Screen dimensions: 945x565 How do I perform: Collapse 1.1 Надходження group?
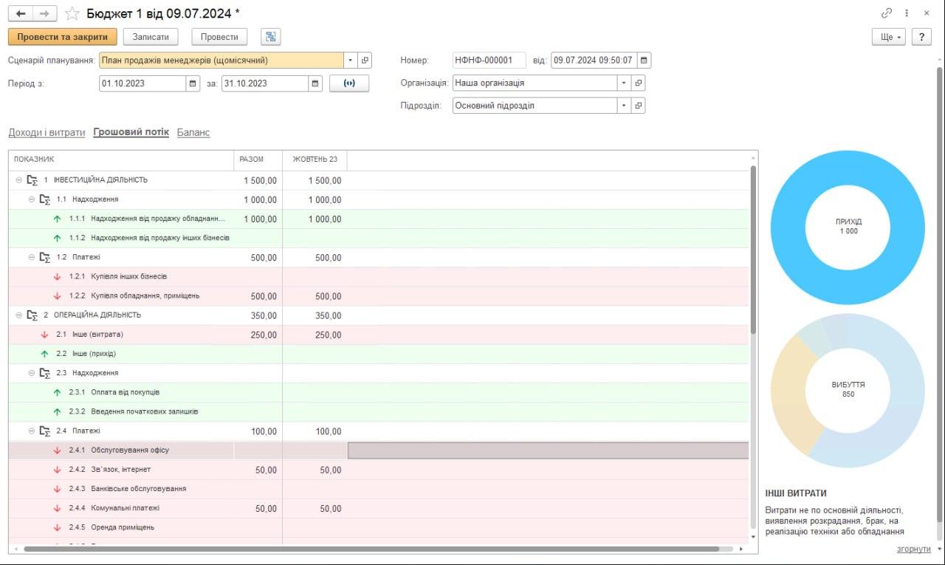pyautogui.click(x=31, y=199)
